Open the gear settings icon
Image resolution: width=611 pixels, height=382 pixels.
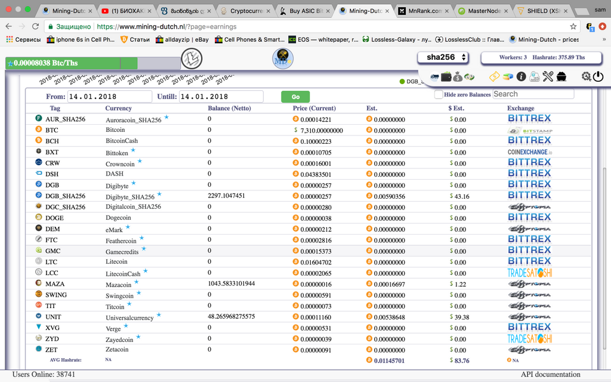point(586,76)
